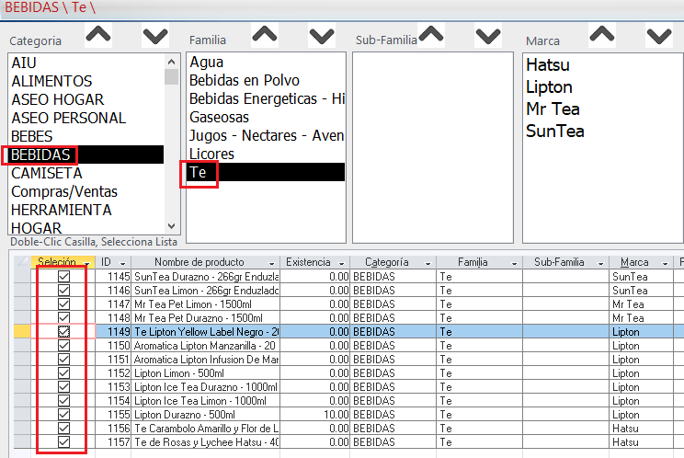
Task: Toggle checkbox for Lipton Durazno 500ml row
Action: click(63, 415)
